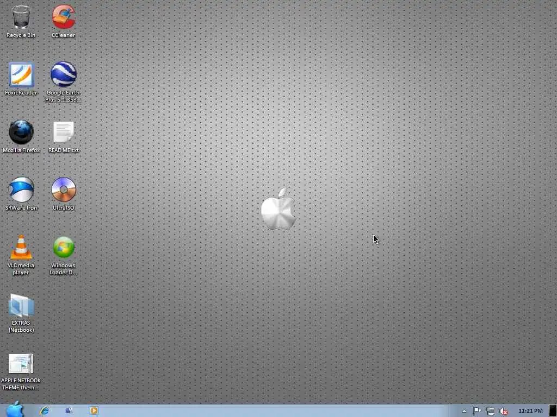Image resolution: width=557 pixels, height=417 pixels.
Task: Open the network status tray icon
Action: pyautogui.click(x=491, y=411)
